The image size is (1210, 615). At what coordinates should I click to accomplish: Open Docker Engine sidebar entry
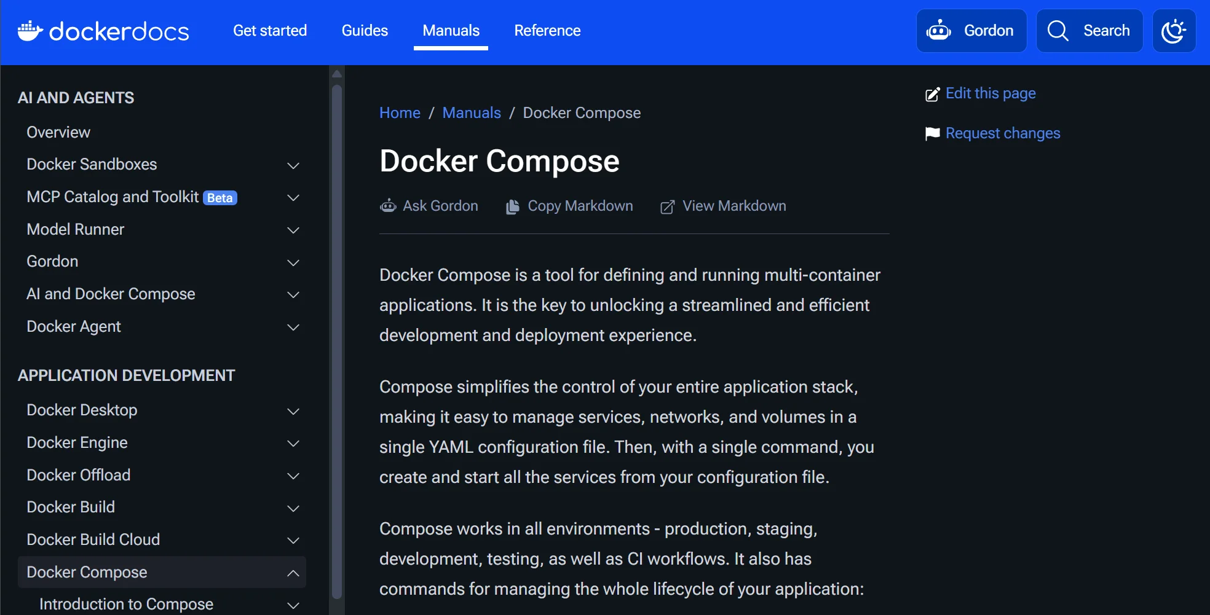coord(77,442)
